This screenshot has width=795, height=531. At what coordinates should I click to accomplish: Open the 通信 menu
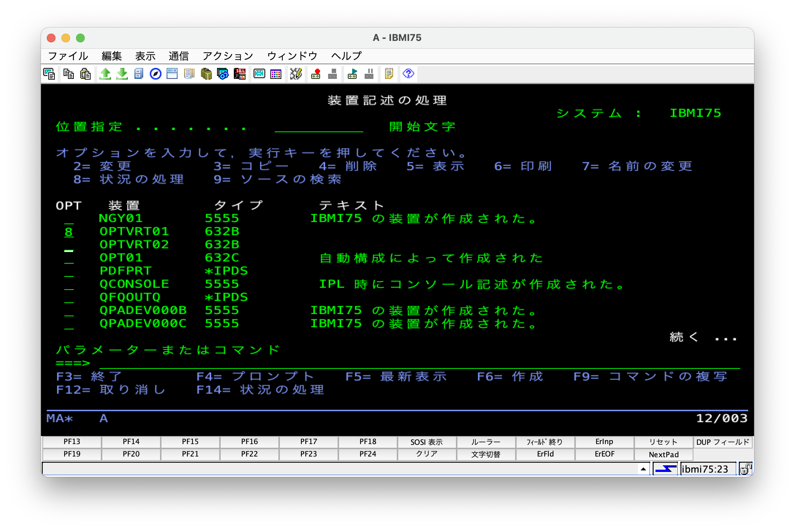click(x=179, y=56)
